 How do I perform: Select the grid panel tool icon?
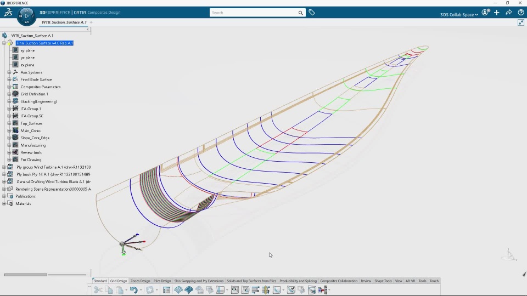coord(221,290)
